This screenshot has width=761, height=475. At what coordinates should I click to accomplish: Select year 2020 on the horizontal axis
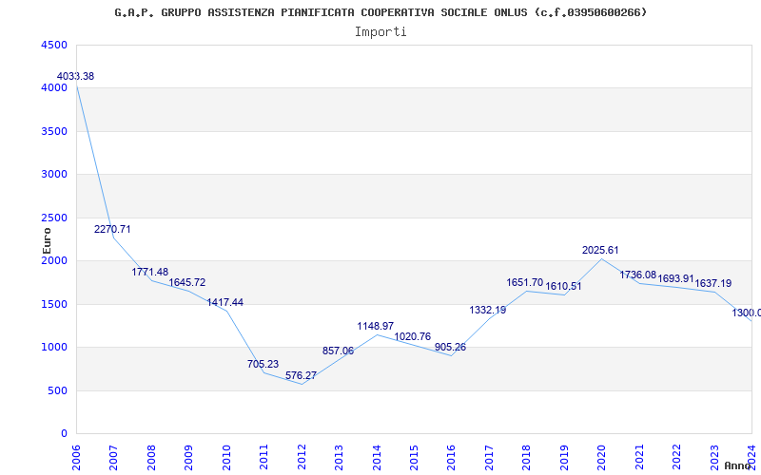601,454
